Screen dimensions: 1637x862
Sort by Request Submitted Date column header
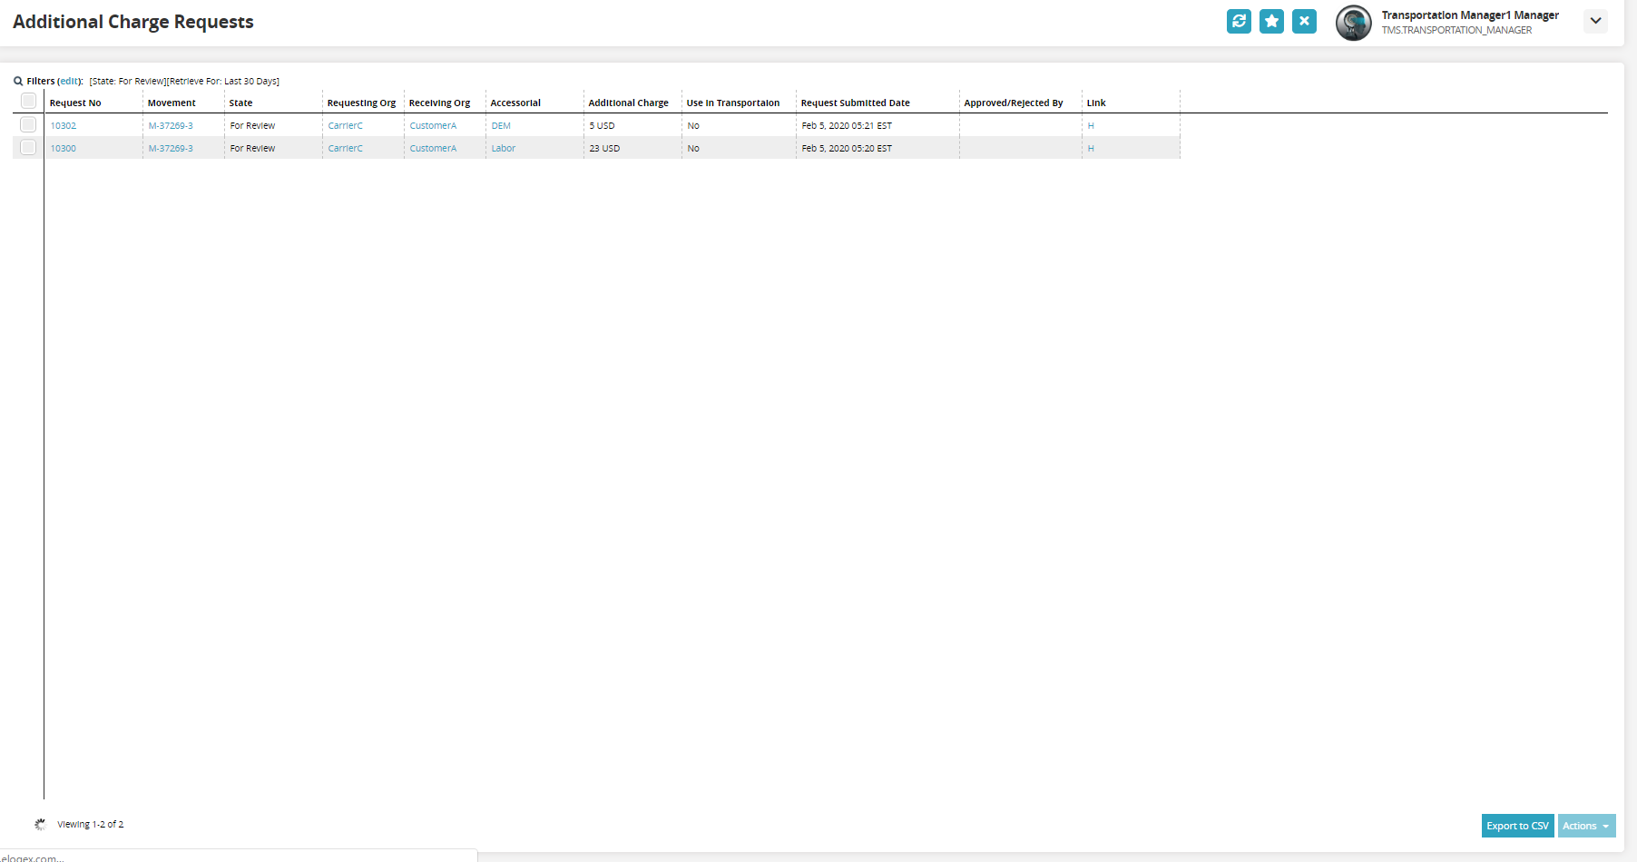coord(855,103)
